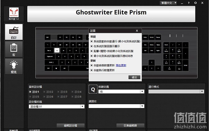Select the ScrLk key on the keyboard
The height and width of the screenshot is (131, 209).
coord(151,37)
